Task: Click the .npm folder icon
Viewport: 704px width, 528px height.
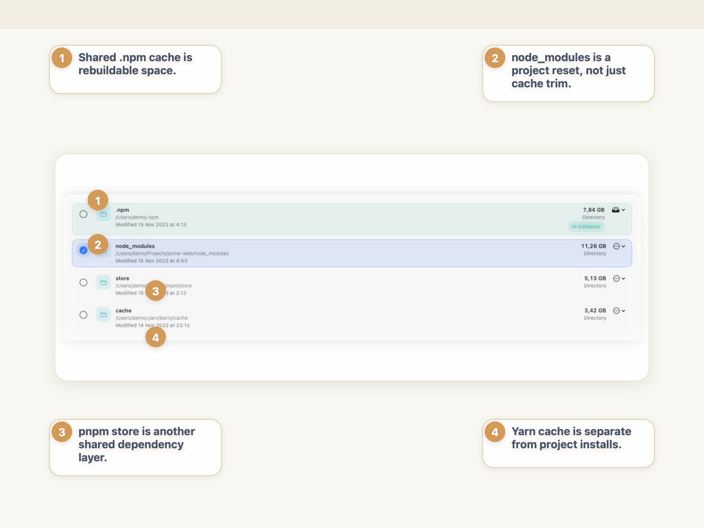Action: (x=103, y=214)
